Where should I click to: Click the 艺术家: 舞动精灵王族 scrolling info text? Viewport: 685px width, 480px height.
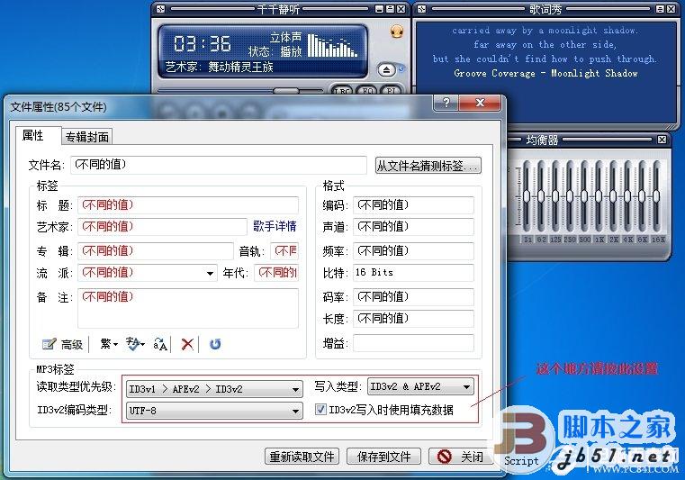(220, 67)
